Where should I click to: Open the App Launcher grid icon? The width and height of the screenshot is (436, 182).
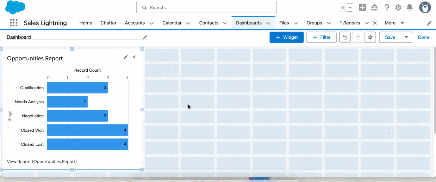click(14, 23)
